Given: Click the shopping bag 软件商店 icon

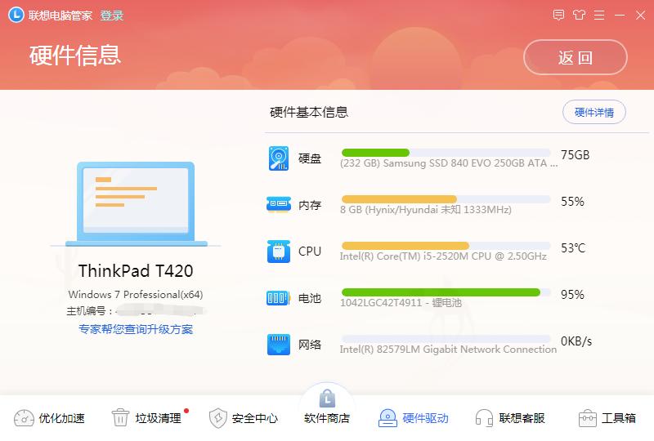Looking at the screenshot, I should pyautogui.click(x=327, y=399).
